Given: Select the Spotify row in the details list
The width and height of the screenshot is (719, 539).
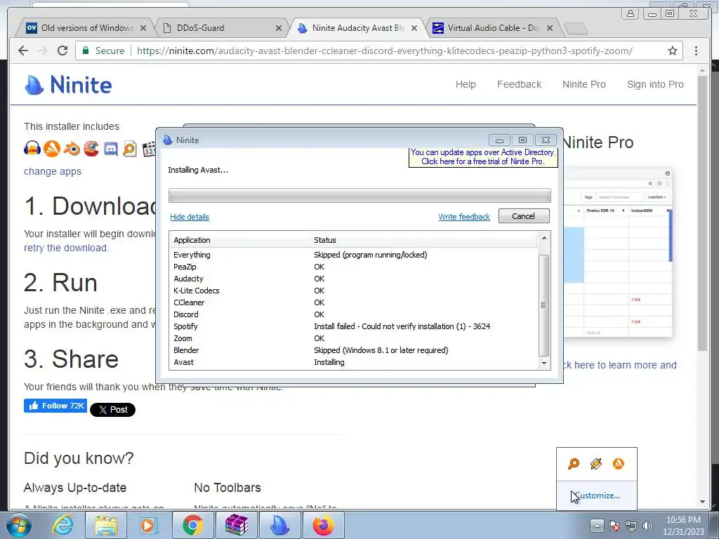Looking at the screenshot, I should pos(354,326).
